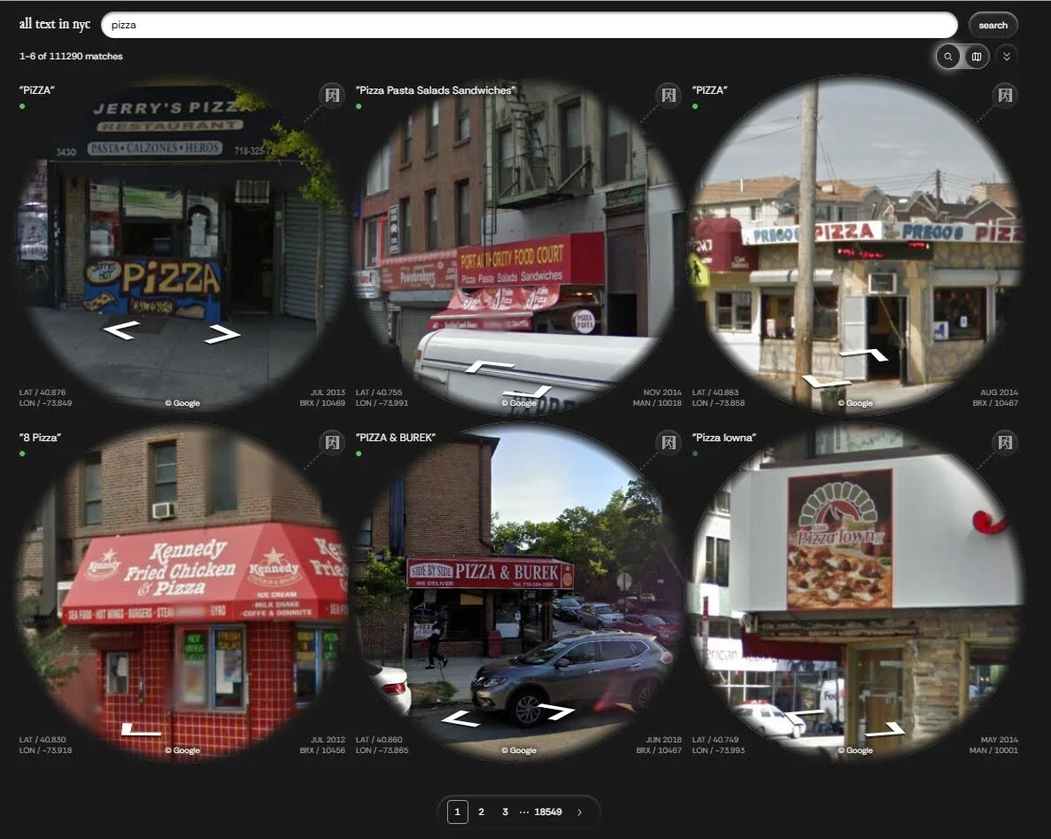Click the "8 Pizza" result title
This screenshot has height=839, width=1051.
tap(40, 438)
